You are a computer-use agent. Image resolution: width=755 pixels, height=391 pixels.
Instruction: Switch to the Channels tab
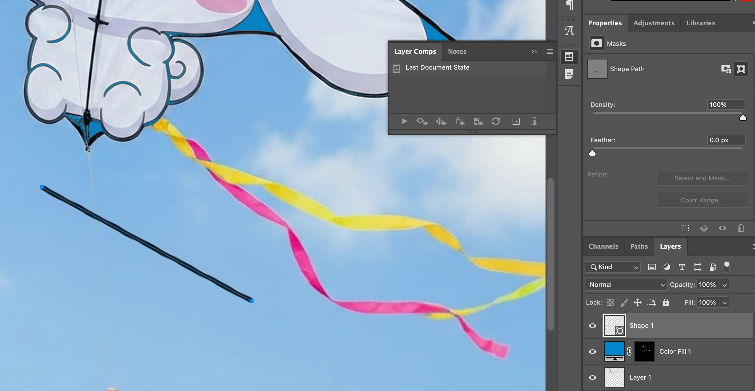603,246
